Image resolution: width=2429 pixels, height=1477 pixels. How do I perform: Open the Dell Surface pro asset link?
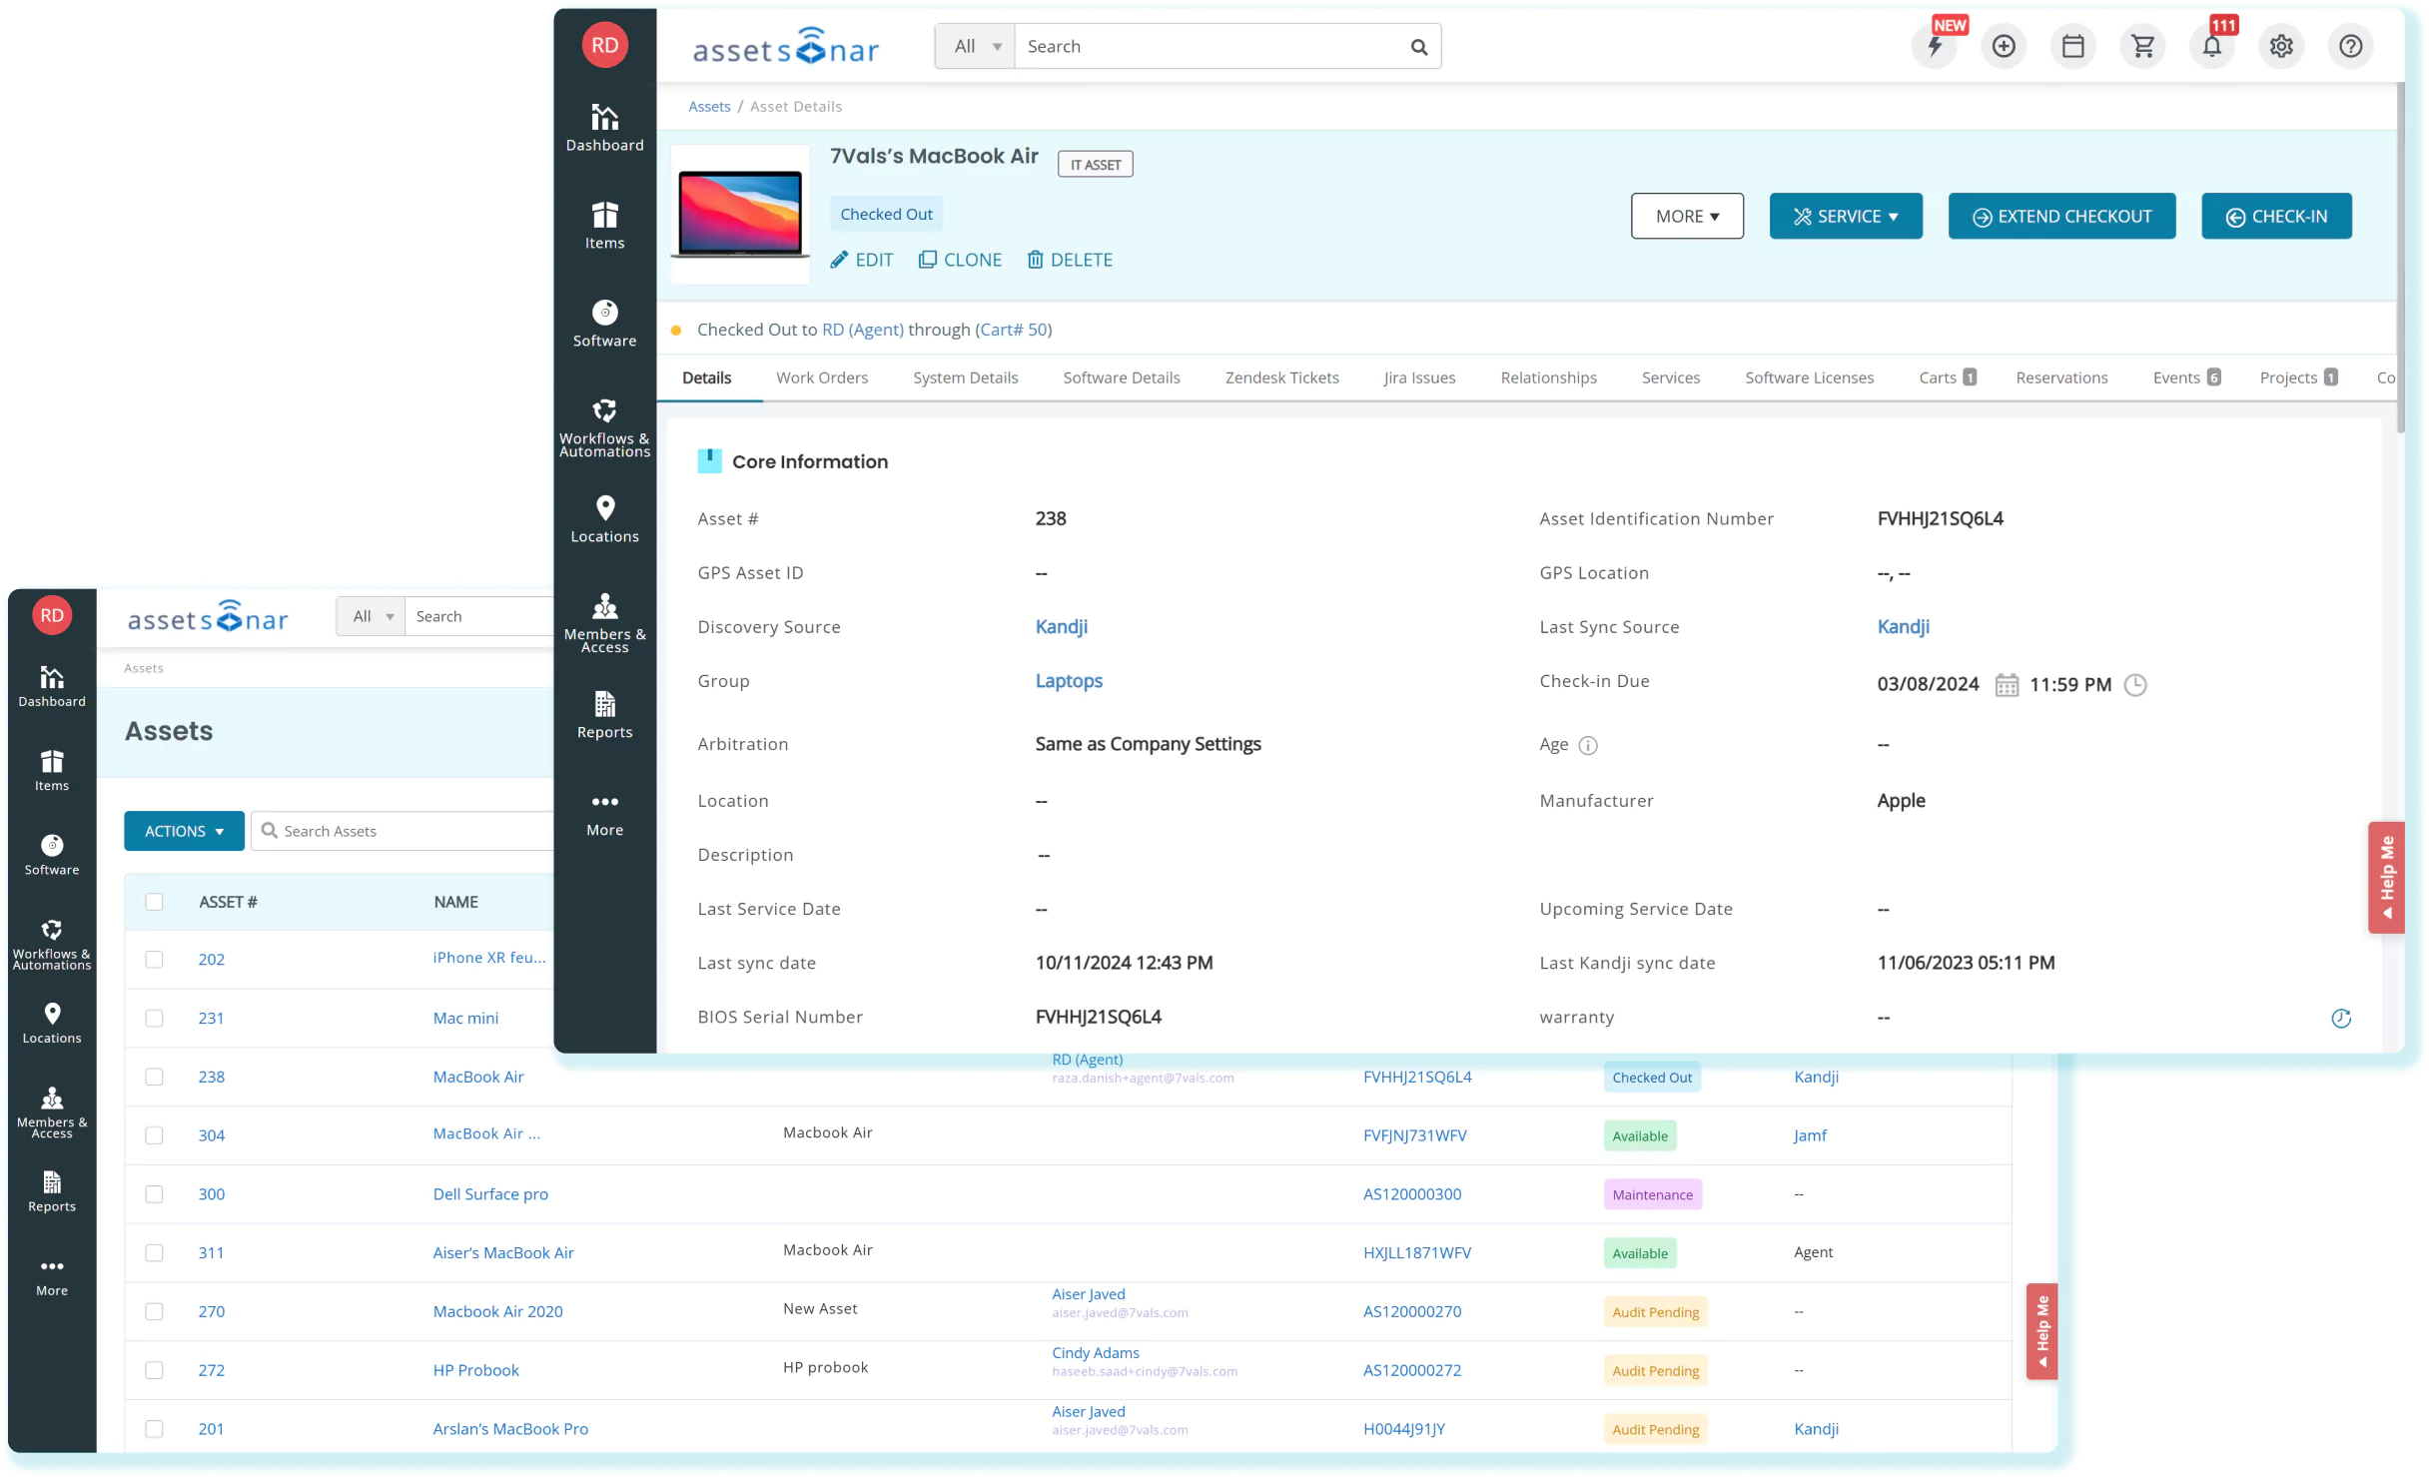[490, 1194]
